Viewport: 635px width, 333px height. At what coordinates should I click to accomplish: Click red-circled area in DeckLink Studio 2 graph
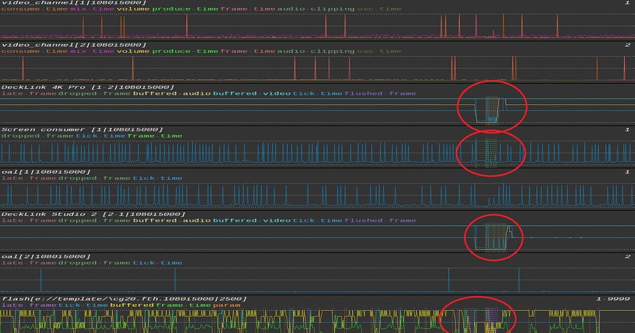coord(494,236)
